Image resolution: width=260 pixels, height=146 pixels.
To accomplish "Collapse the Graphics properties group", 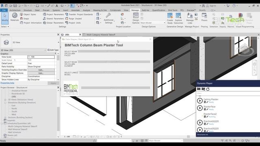I will tap(55, 54).
